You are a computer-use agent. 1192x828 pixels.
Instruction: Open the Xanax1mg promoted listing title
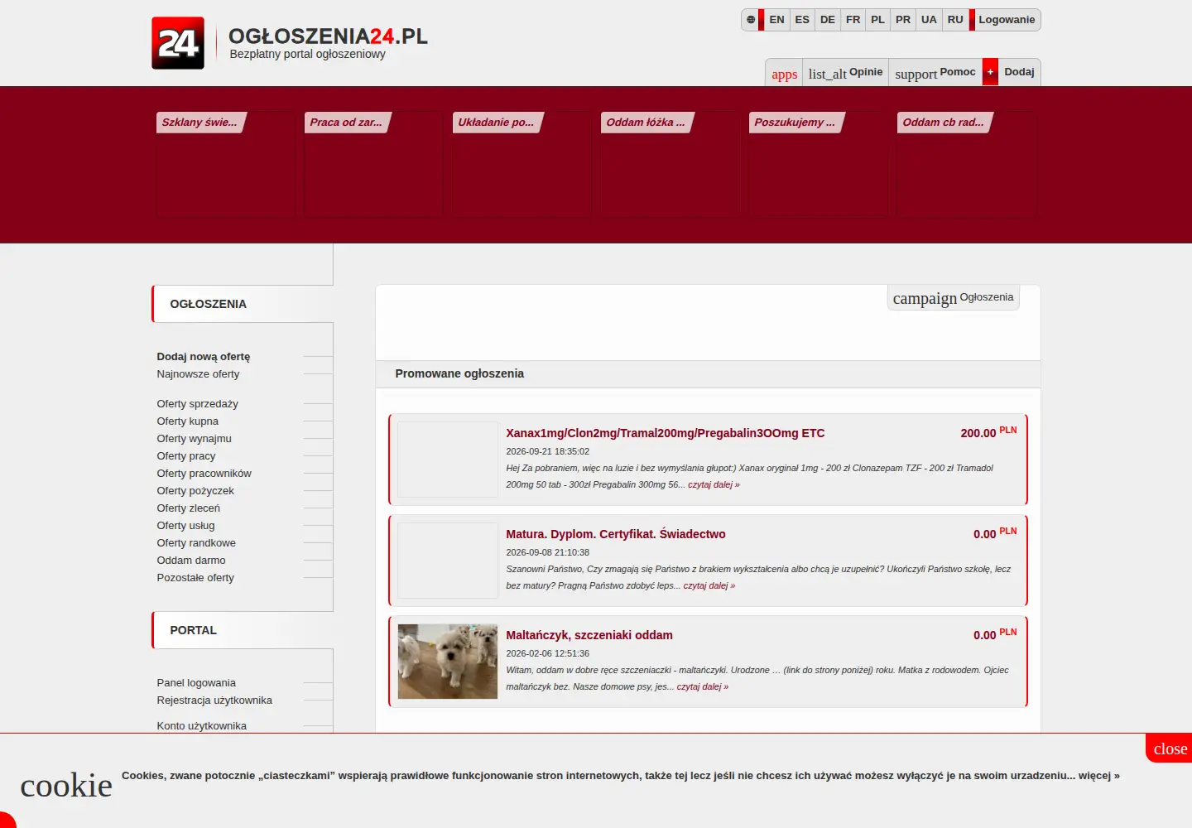pyautogui.click(x=666, y=433)
